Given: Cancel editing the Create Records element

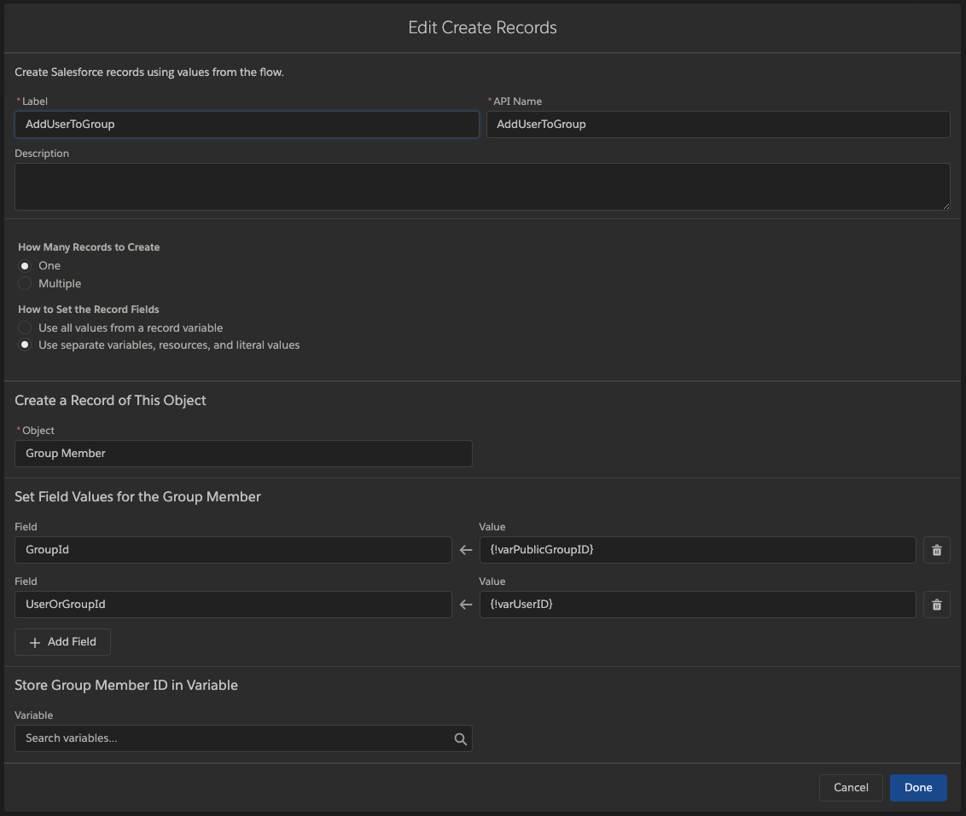Looking at the screenshot, I should [x=850, y=787].
